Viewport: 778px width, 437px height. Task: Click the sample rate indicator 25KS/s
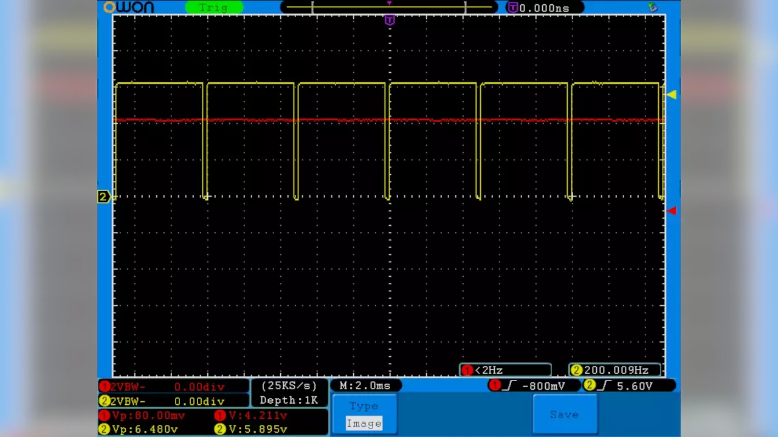[x=289, y=386]
